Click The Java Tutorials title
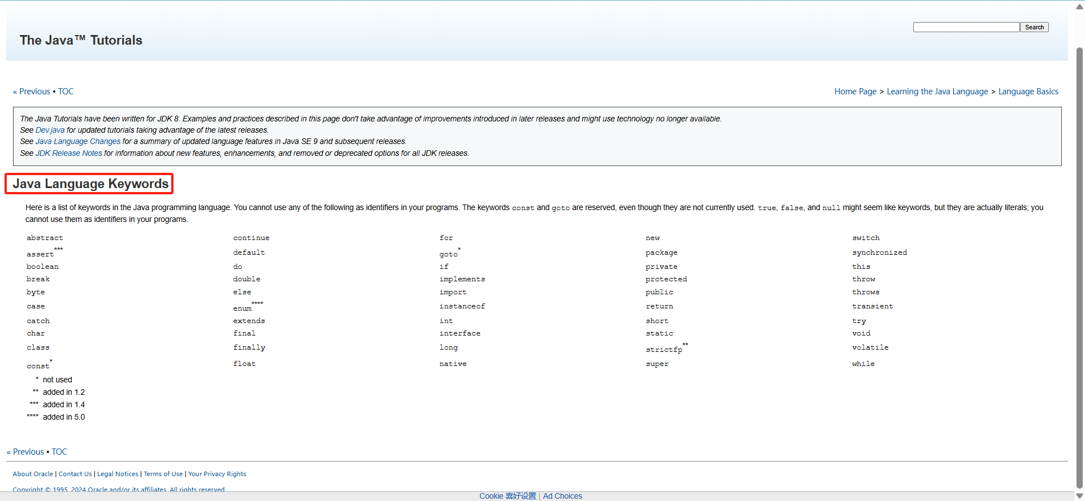The width and height of the screenshot is (1085, 501). 81,40
